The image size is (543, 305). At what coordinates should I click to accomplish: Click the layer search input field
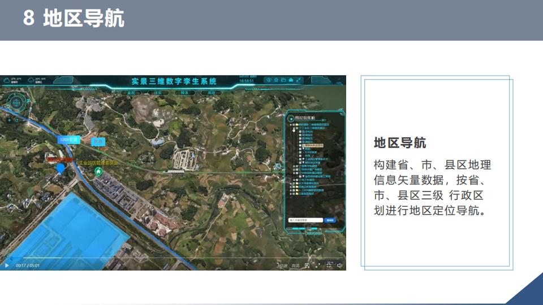coord(306,220)
